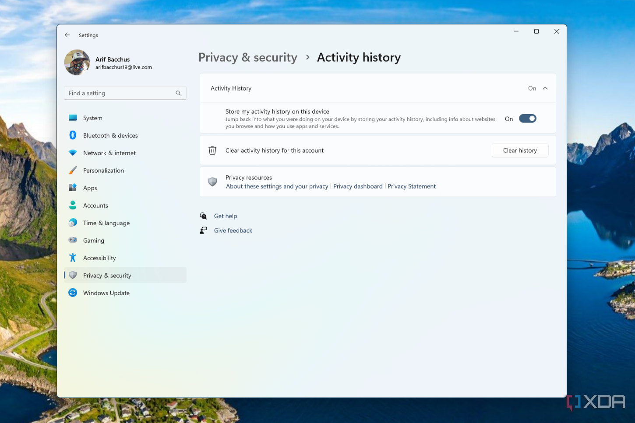
Task: Click the trash can icon
Action: [212, 150]
